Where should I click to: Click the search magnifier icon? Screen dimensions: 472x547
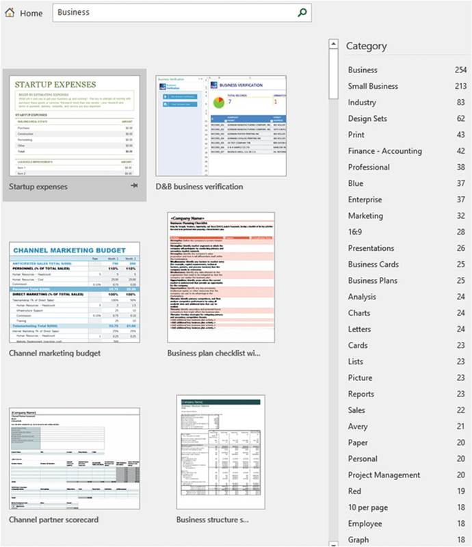(x=302, y=12)
